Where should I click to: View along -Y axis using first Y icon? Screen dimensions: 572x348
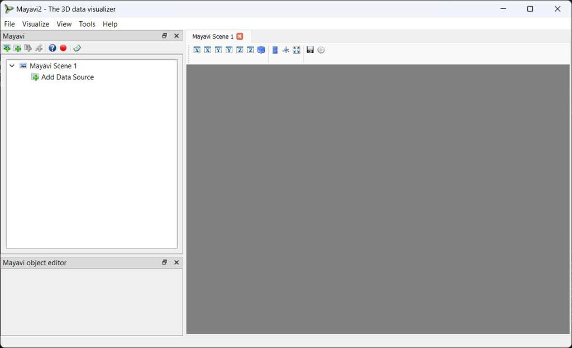point(218,50)
